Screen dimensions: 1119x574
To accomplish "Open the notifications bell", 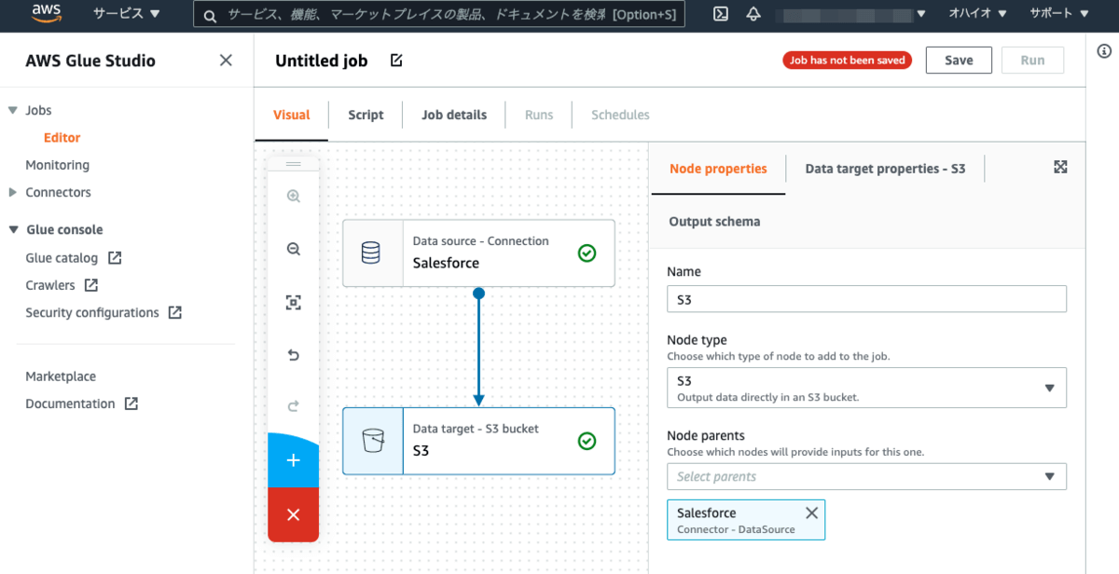I will coord(753,14).
